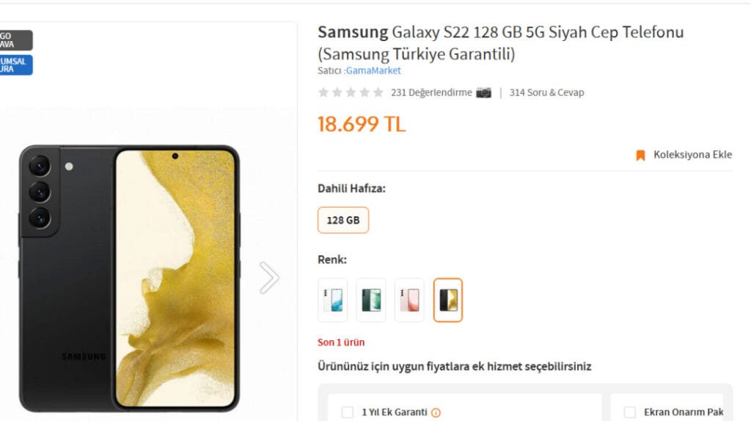Click the gray free shipping badge
The height and width of the screenshot is (421, 751).
tap(16, 40)
